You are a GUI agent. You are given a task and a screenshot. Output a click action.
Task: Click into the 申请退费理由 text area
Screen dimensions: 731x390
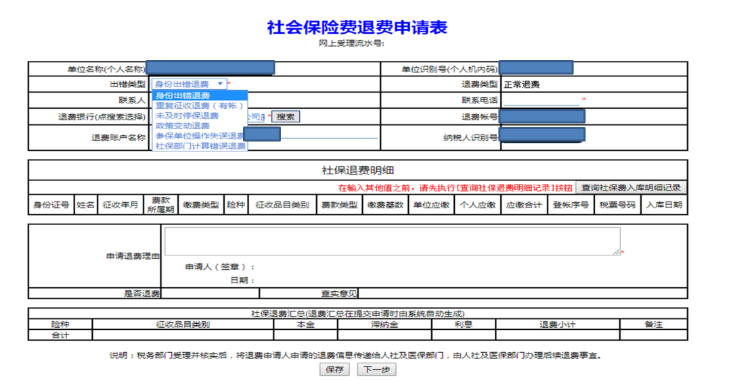tap(392, 241)
